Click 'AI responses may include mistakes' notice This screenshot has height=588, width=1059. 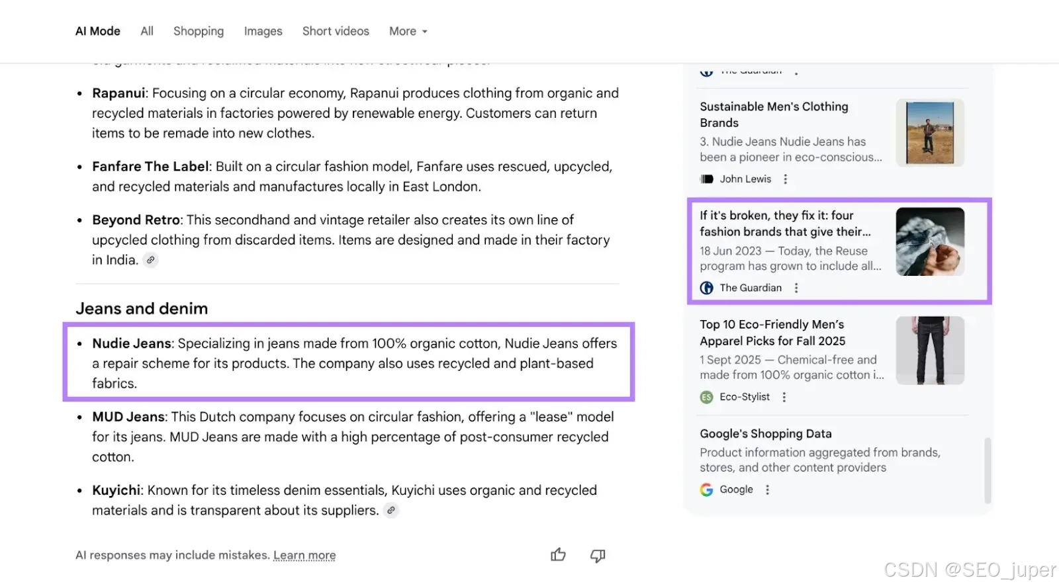tap(173, 555)
